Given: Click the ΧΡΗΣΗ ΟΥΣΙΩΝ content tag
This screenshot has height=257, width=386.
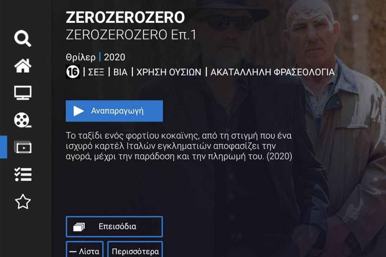Looking at the screenshot, I should click(x=169, y=72).
